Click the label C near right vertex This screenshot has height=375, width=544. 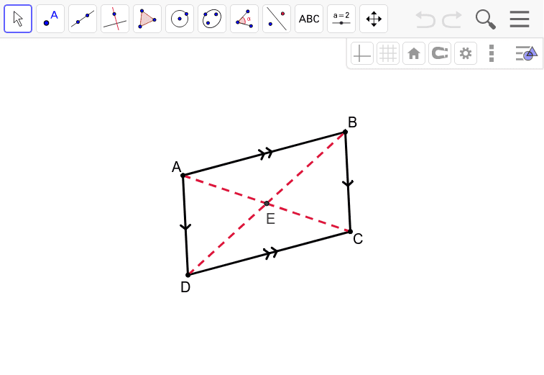coord(358,239)
